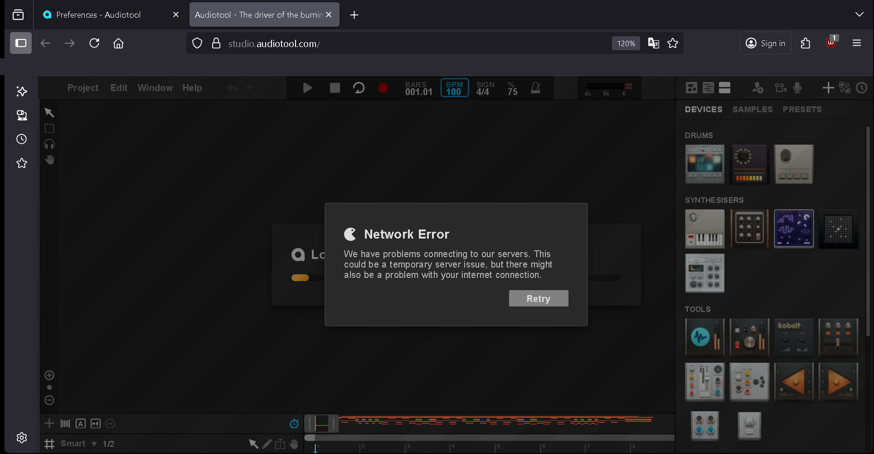Open the Project menu
The width and height of the screenshot is (874, 454).
pos(83,88)
